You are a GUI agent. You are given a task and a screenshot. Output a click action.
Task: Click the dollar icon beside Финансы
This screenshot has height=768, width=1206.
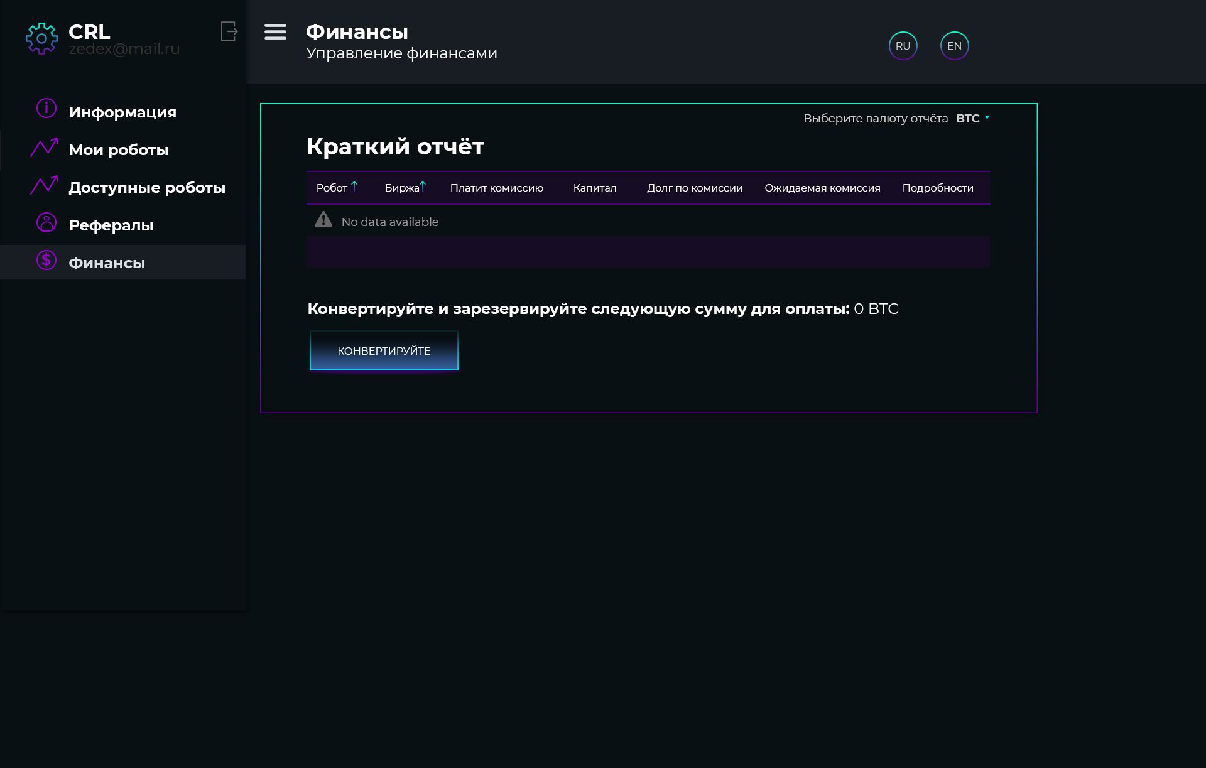click(46, 260)
